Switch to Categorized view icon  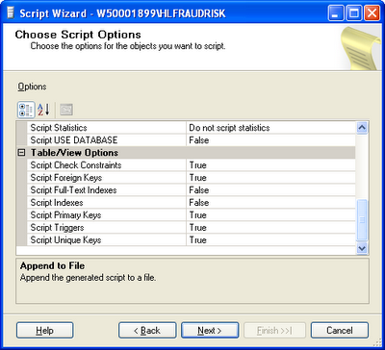(x=26, y=110)
